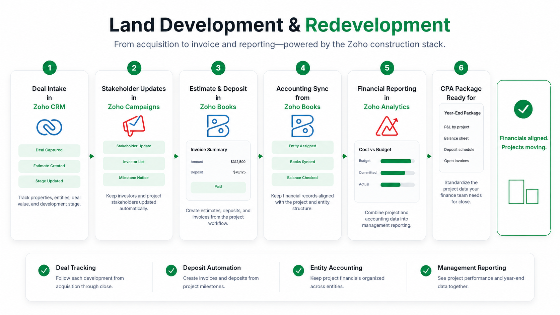Select the Estimate Created pill
Screen dimensions: 560x315
coord(49,166)
